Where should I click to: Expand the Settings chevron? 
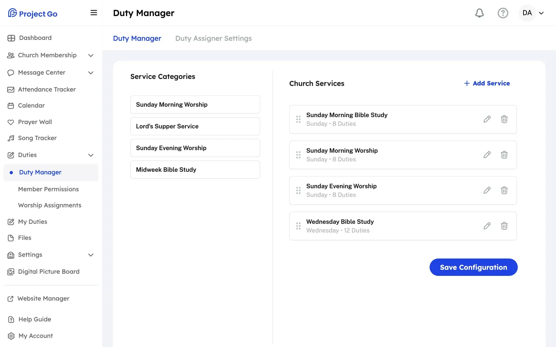91,255
